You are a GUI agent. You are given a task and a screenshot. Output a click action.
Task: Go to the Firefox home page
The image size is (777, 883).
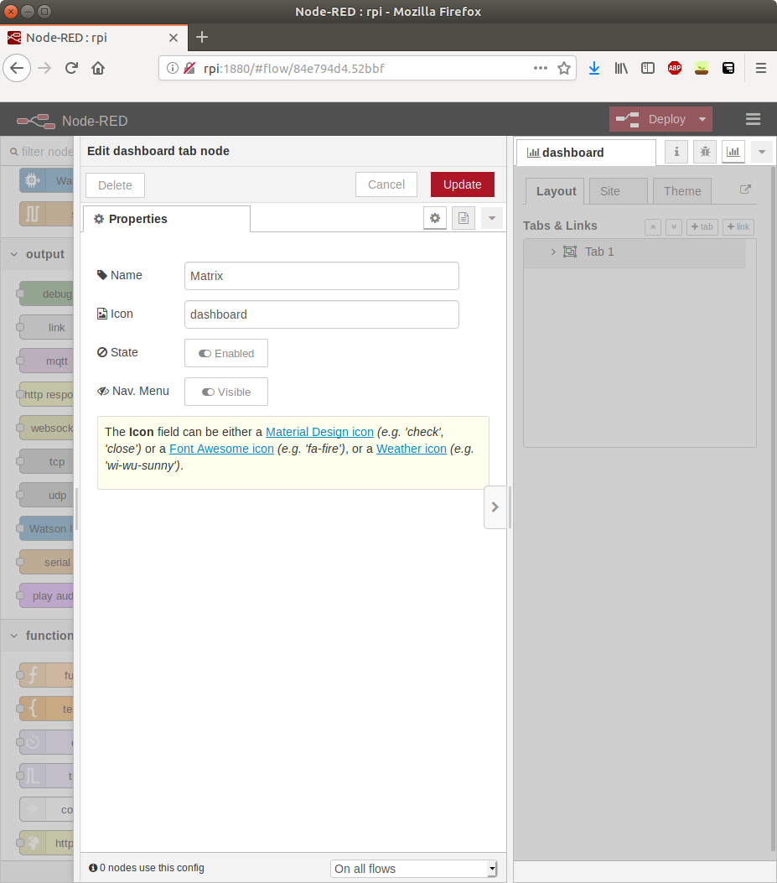(98, 69)
